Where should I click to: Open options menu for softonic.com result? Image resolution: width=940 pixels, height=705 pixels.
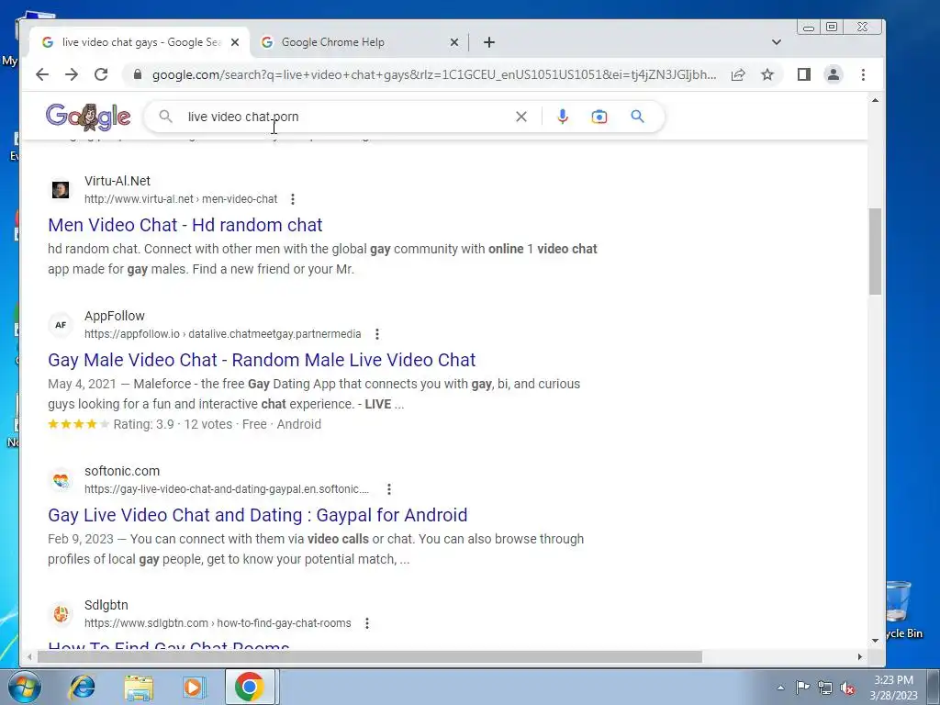tap(389, 489)
